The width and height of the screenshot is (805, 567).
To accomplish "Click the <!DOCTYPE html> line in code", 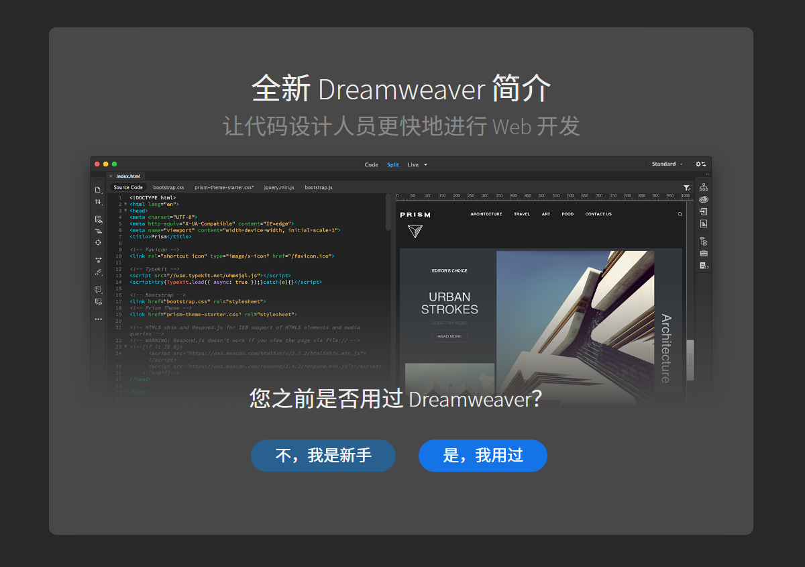I will click(153, 198).
